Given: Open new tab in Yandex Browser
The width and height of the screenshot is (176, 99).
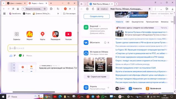Looking at the screenshot, I should (116, 4).
